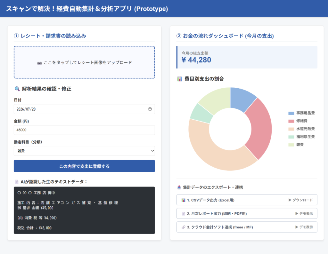Click the magnifier icon beside 解析結果の確認・修正

[x=17, y=89]
